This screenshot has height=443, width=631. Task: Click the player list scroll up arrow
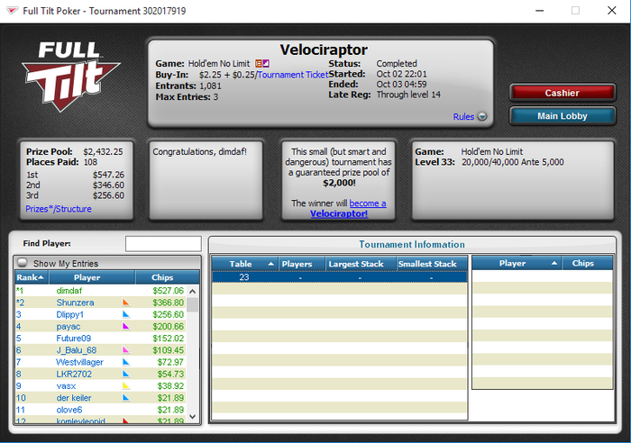click(192, 291)
